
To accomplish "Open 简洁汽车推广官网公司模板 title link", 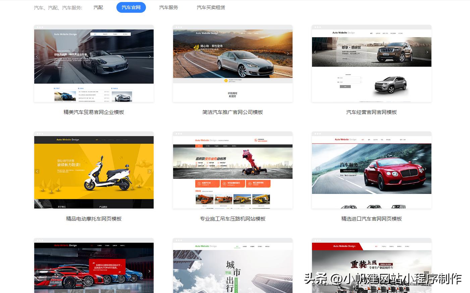I will (233, 112).
